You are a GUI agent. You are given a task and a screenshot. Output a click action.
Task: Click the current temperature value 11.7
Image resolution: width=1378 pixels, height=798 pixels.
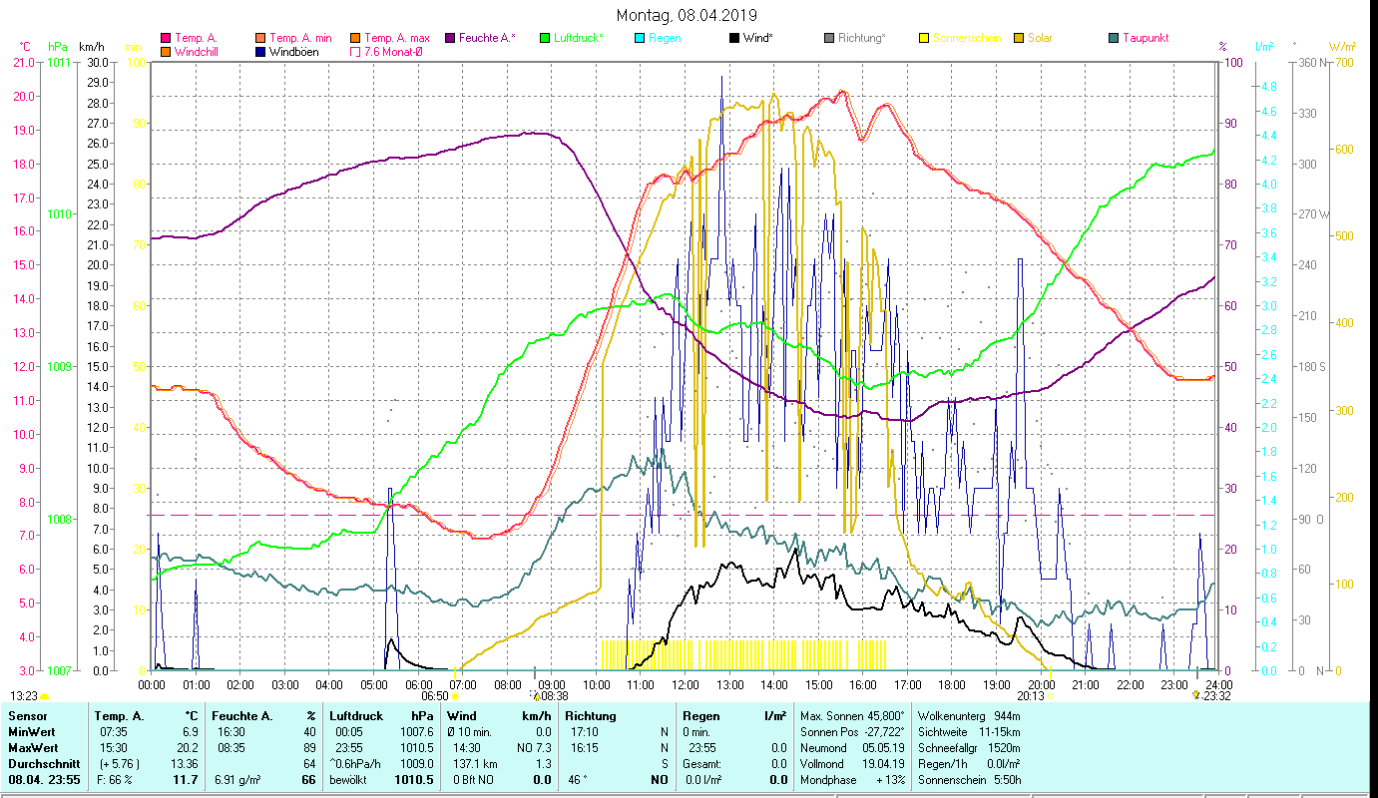pos(187,780)
